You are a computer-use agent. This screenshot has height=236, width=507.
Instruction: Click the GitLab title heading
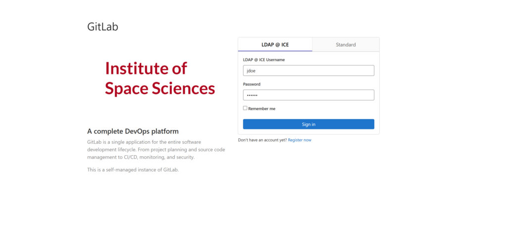[102, 27]
